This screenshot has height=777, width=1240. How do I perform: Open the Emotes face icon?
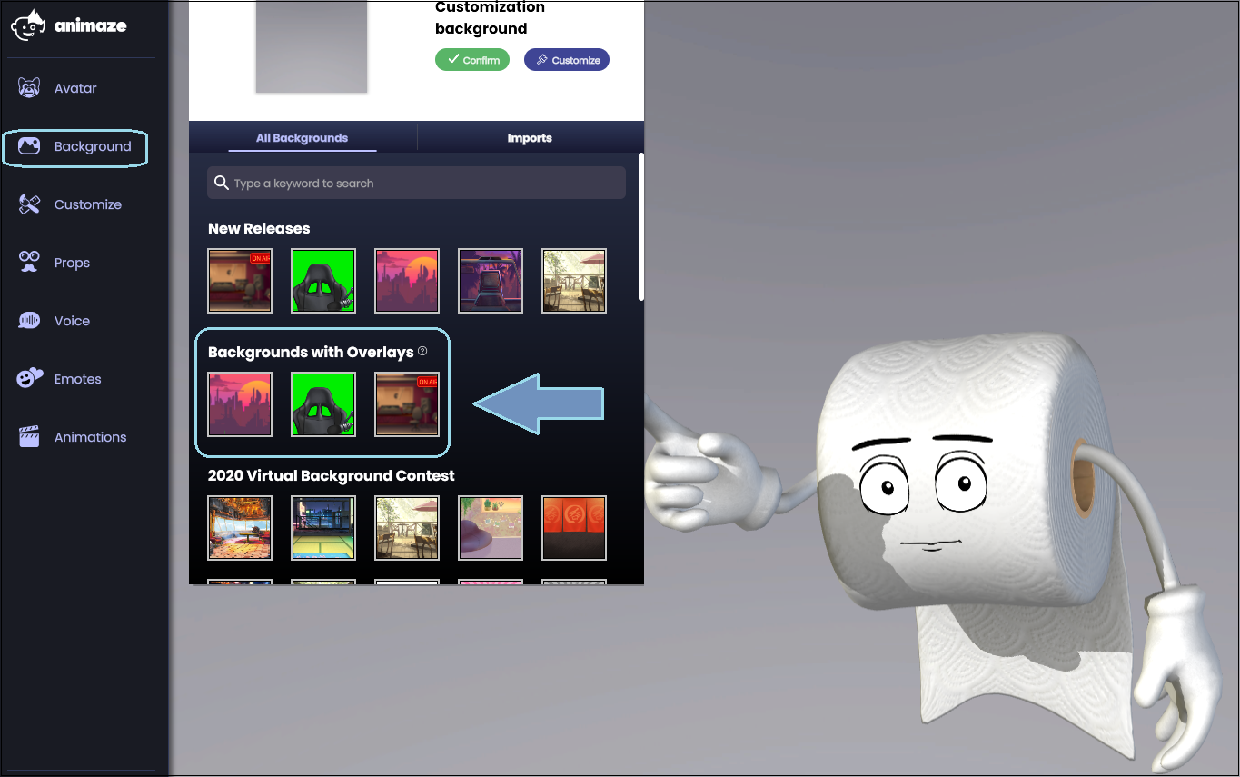pyautogui.click(x=29, y=379)
